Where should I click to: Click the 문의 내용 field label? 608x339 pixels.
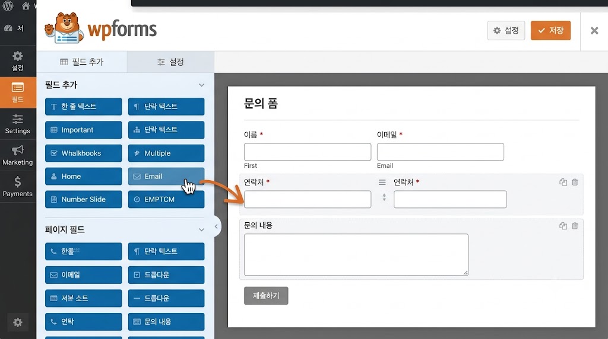point(258,225)
